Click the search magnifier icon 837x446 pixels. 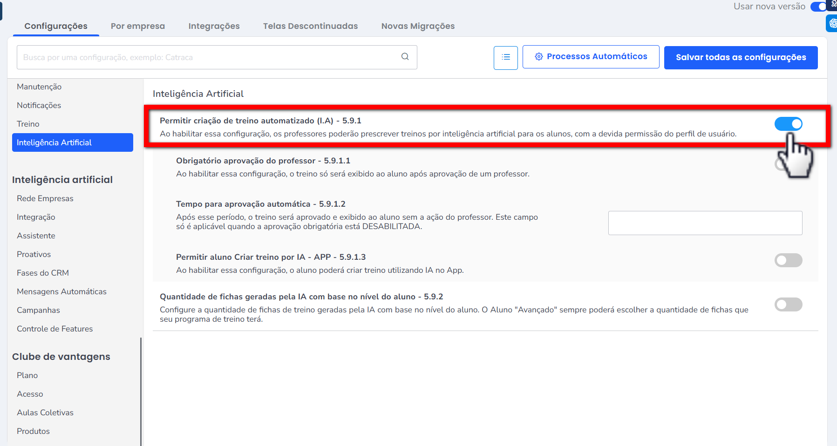[x=405, y=57]
